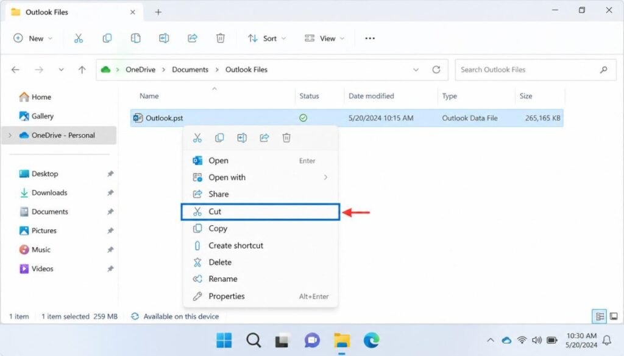Open Properties from the context menu
Viewport: 624px width, 356px height.
(x=260, y=296)
